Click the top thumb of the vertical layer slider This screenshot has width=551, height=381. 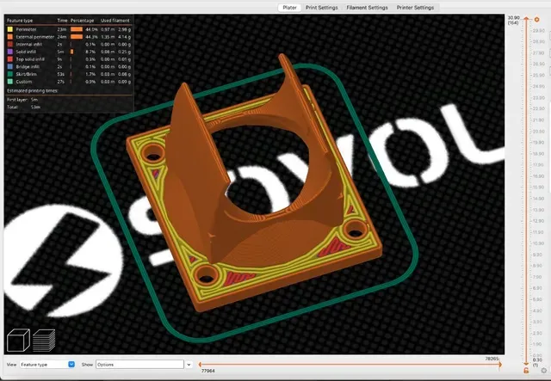point(526,18)
